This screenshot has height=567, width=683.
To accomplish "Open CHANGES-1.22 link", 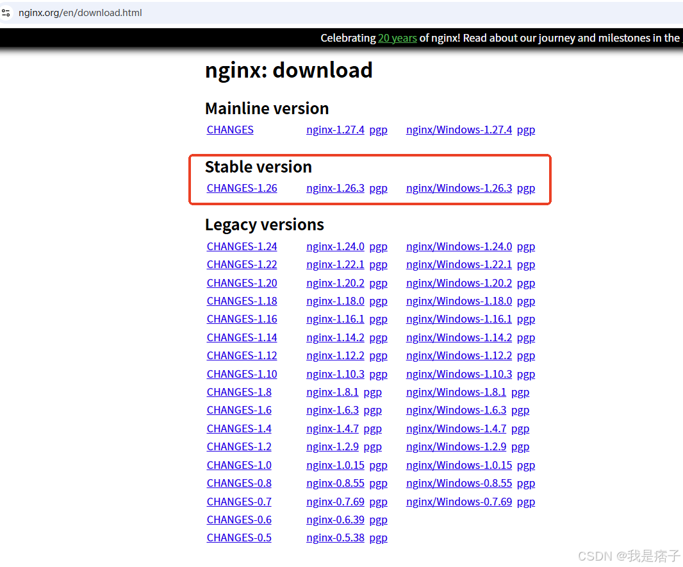I will coord(242,265).
